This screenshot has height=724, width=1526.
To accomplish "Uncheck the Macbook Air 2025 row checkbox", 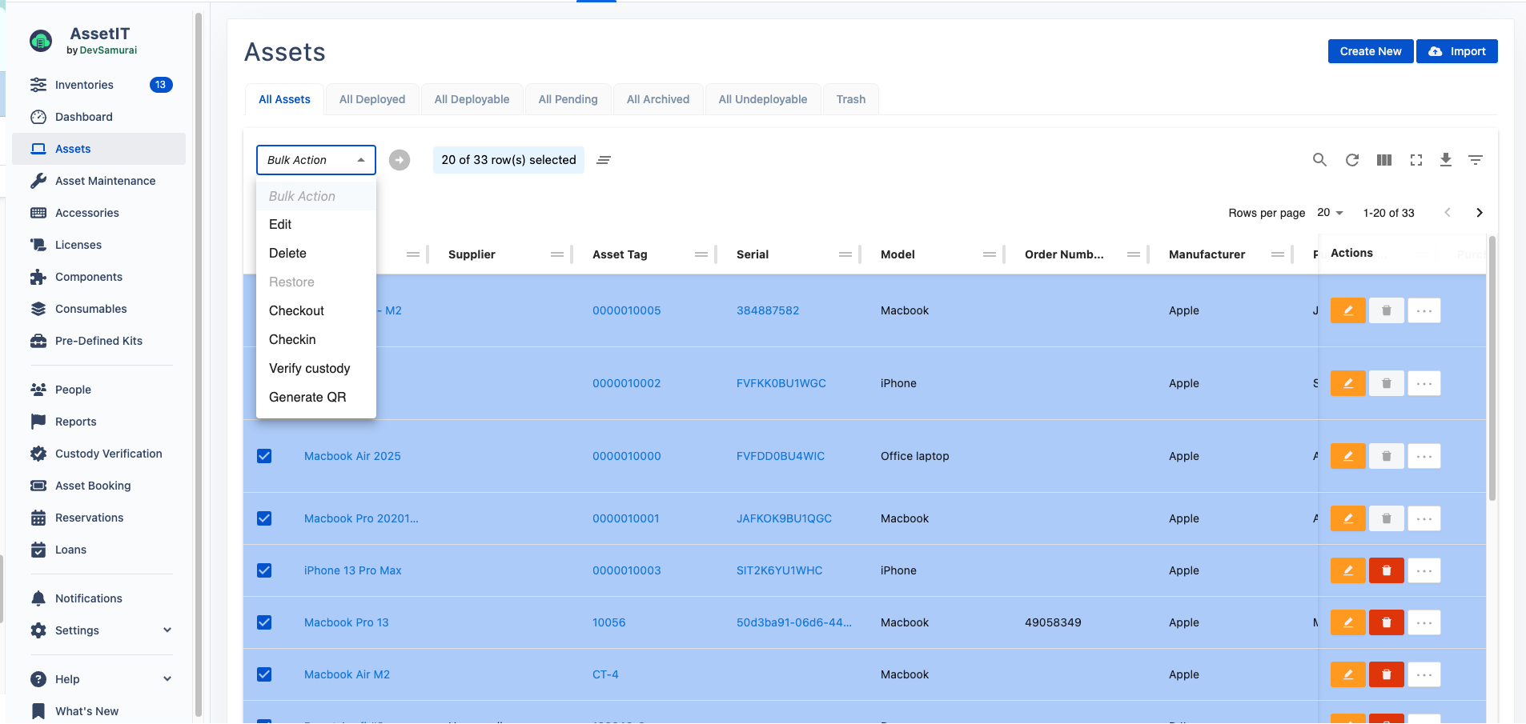I will click(264, 456).
